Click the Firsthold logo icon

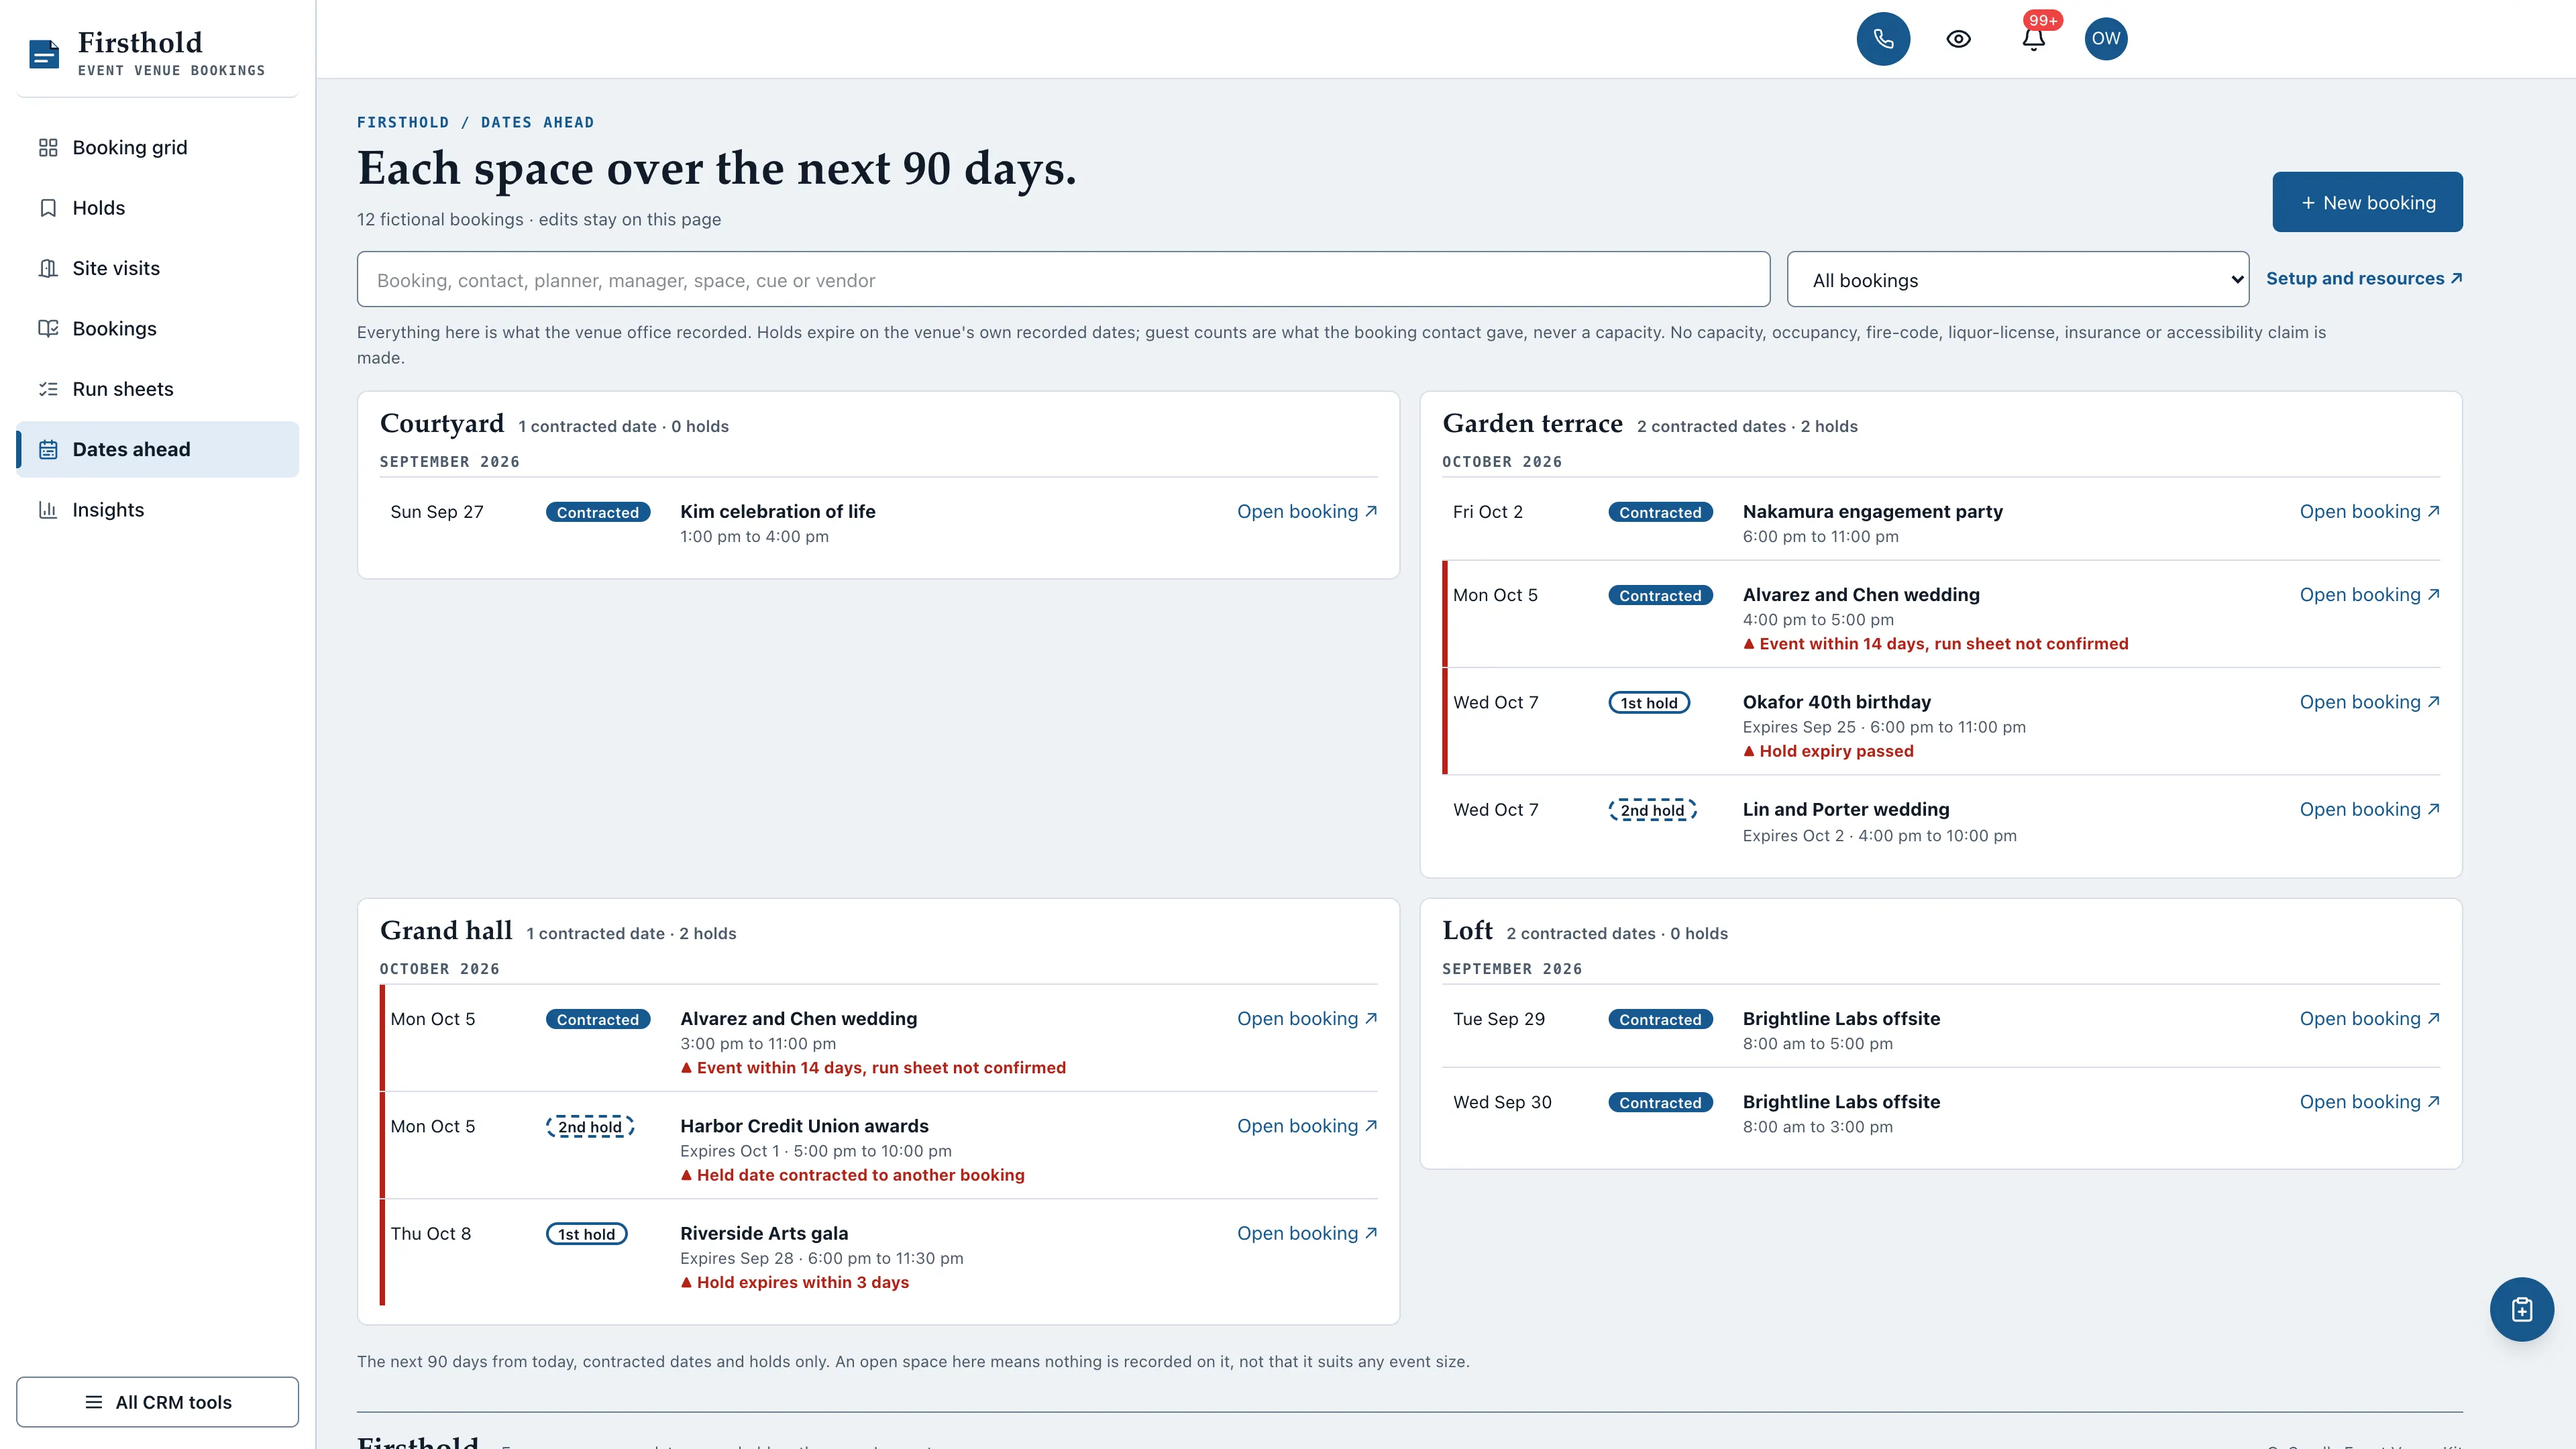[44, 54]
